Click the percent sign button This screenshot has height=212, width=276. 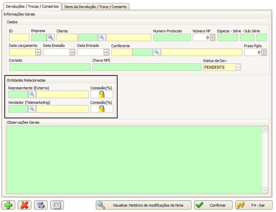point(41,205)
